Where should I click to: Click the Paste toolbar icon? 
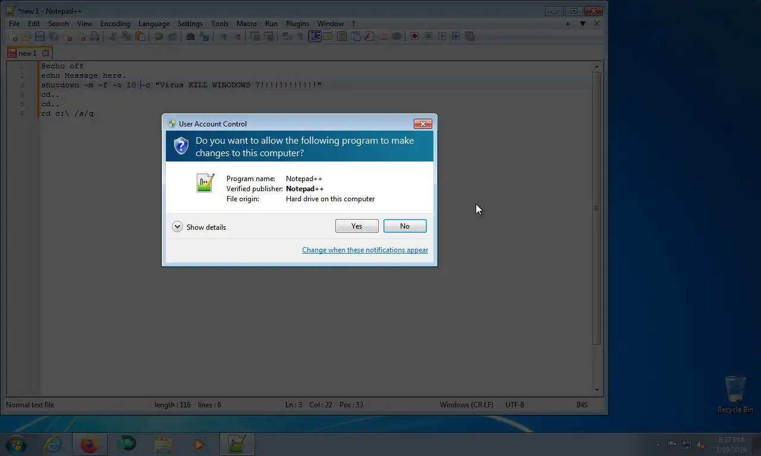[140, 36]
